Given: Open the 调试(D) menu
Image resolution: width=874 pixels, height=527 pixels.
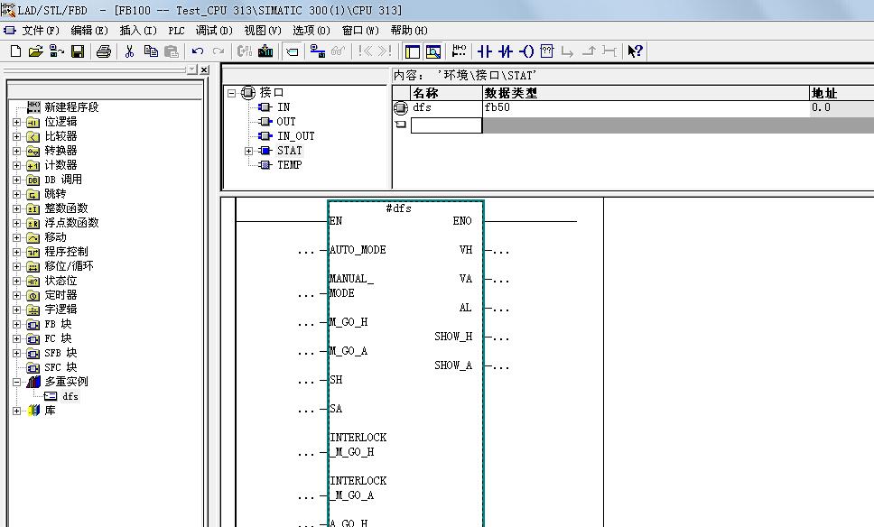Looking at the screenshot, I should click(x=213, y=31).
